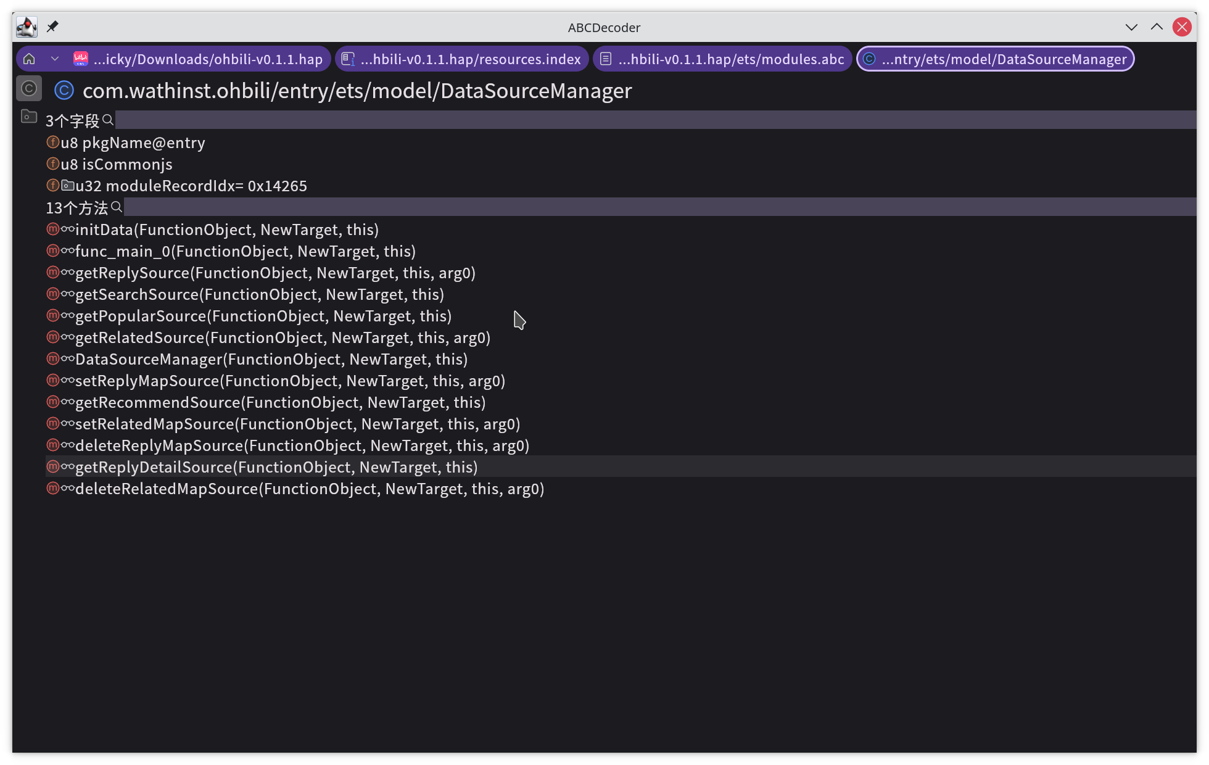The height and width of the screenshot is (765, 1209).
Task: Click window roll-down chevron in title bar
Action: (x=1131, y=27)
